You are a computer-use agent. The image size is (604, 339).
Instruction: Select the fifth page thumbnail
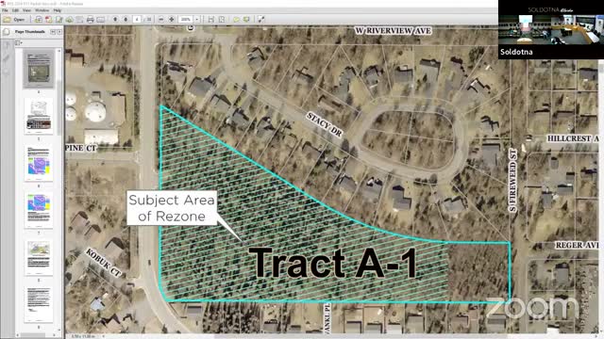pyautogui.click(x=39, y=257)
